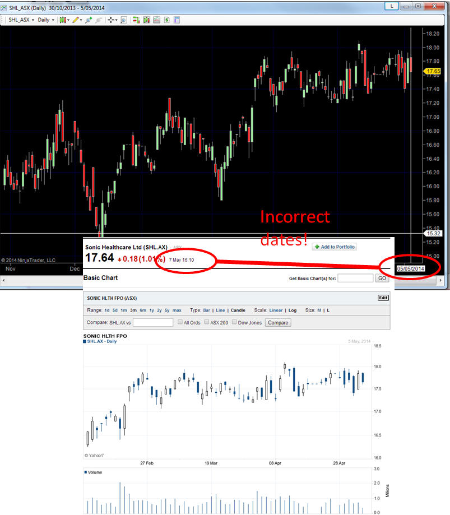
Task: Expand the drawing tools dropdown arrow
Action: pyautogui.click(x=81, y=20)
